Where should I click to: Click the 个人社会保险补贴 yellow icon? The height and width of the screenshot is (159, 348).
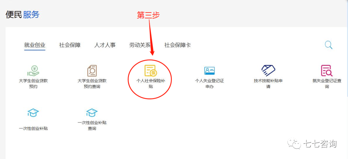151,71
